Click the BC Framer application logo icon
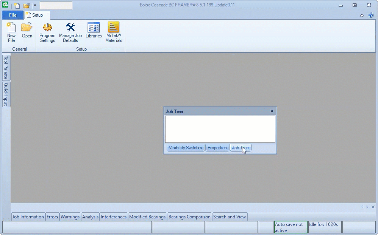This screenshot has width=378, height=235. tap(5, 5)
